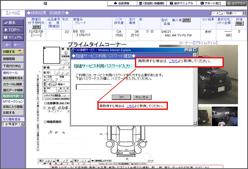
Task: Go to previous item with 前へ
Action: point(7,45)
